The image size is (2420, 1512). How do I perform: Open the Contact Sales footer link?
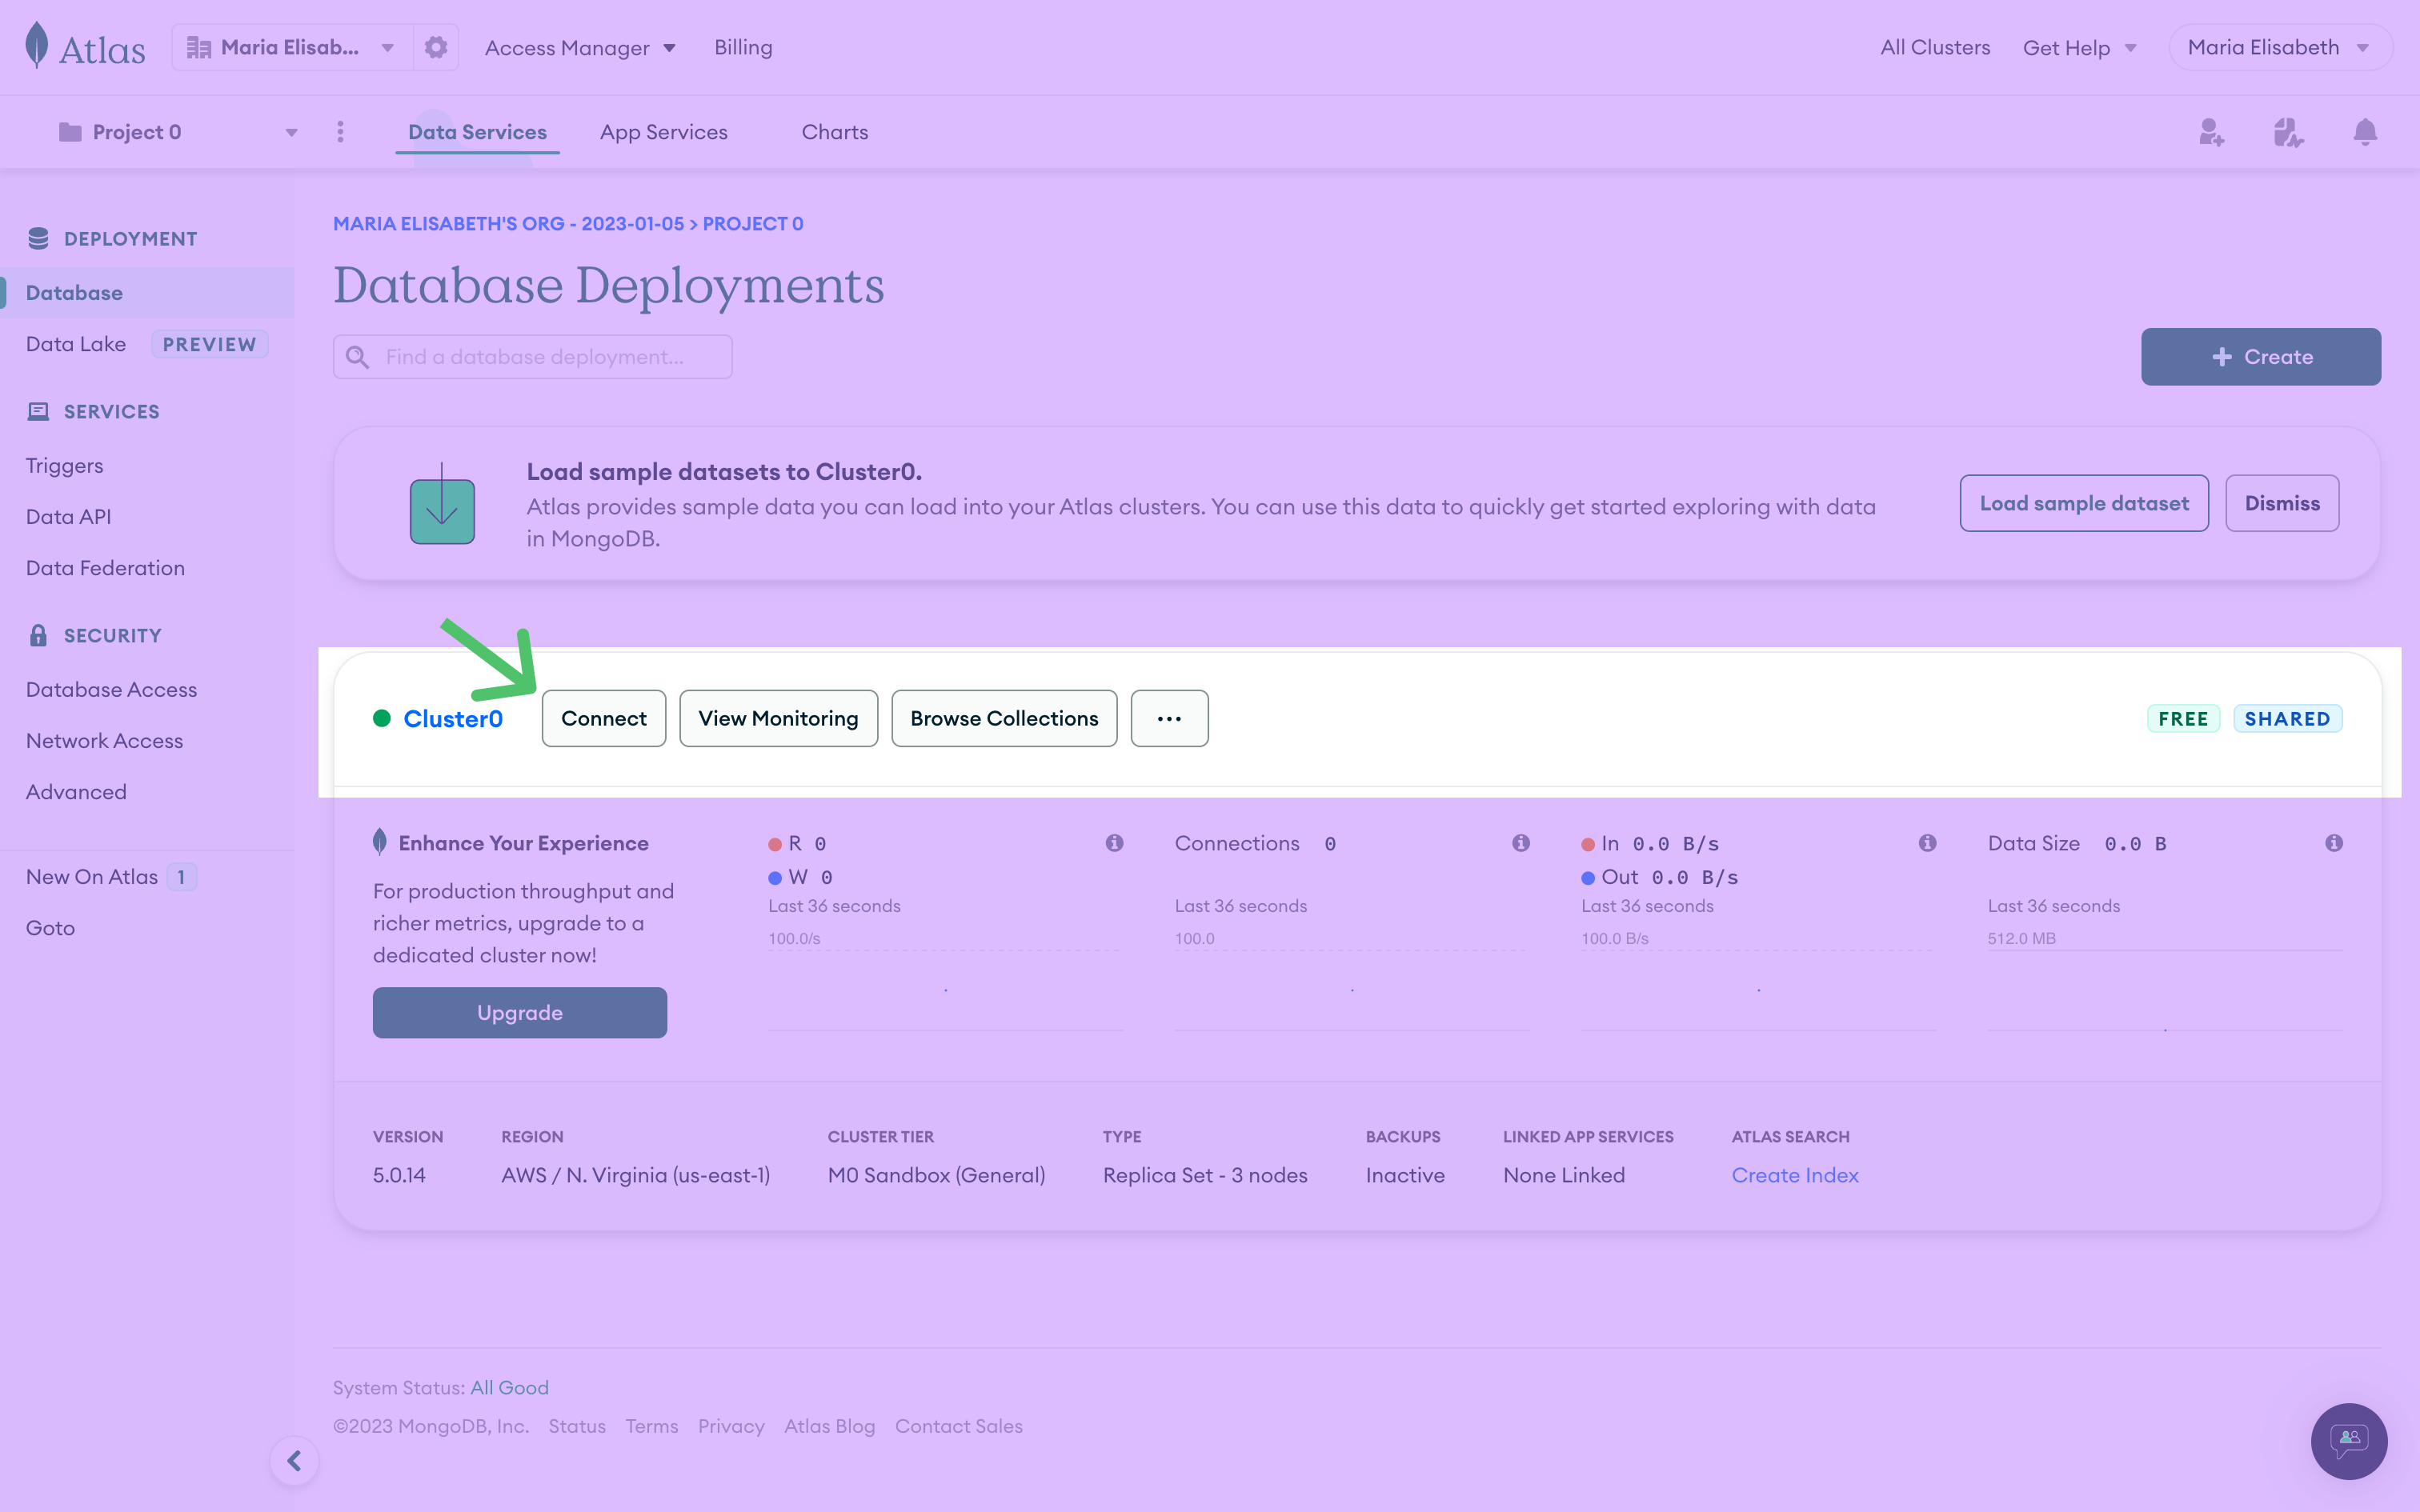pyautogui.click(x=959, y=1426)
